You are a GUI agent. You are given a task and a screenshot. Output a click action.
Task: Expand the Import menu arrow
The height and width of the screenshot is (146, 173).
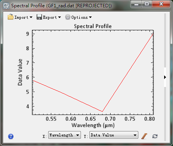click(31, 17)
